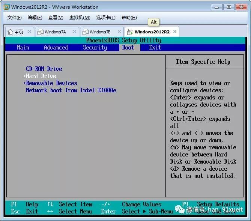The image size is (251, 221).
Task: Select CD-ROM Drive boot entry
Action: click(44, 69)
